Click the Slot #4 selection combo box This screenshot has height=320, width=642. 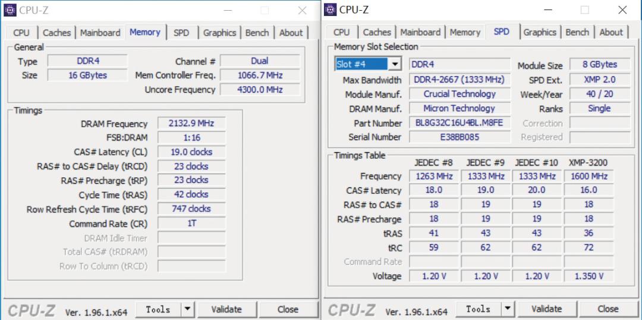click(368, 64)
